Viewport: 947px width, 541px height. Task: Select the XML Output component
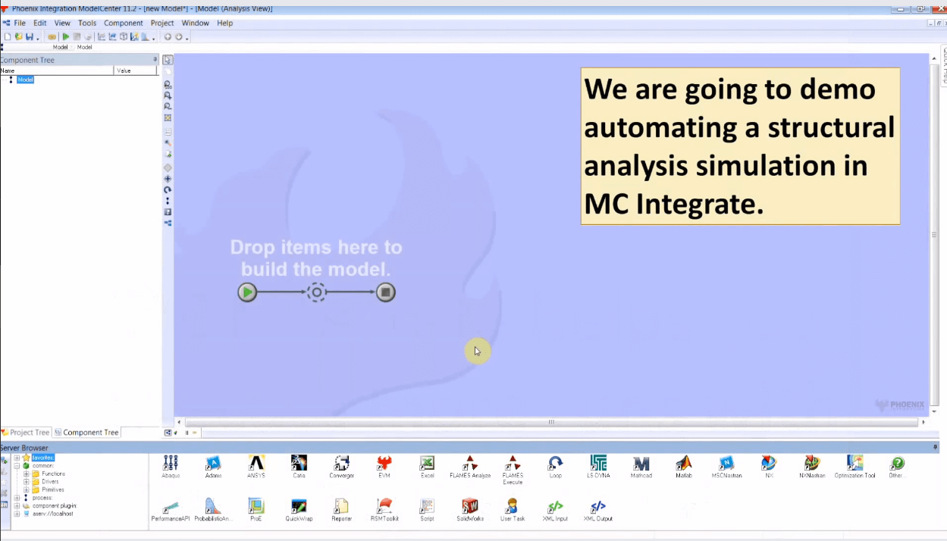pyautogui.click(x=598, y=505)
